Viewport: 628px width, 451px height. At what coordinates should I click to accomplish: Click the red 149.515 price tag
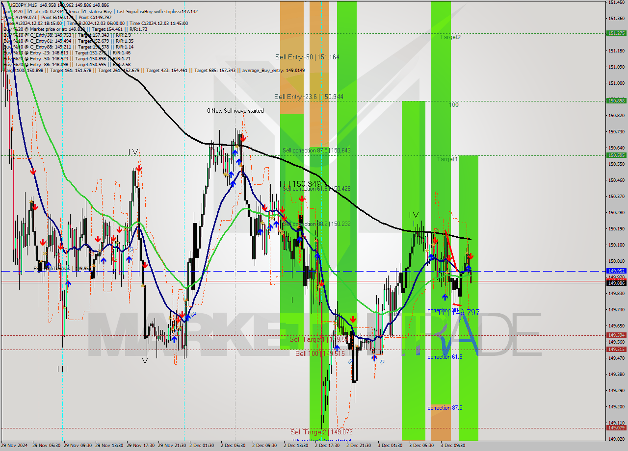[x=616, y=349]
